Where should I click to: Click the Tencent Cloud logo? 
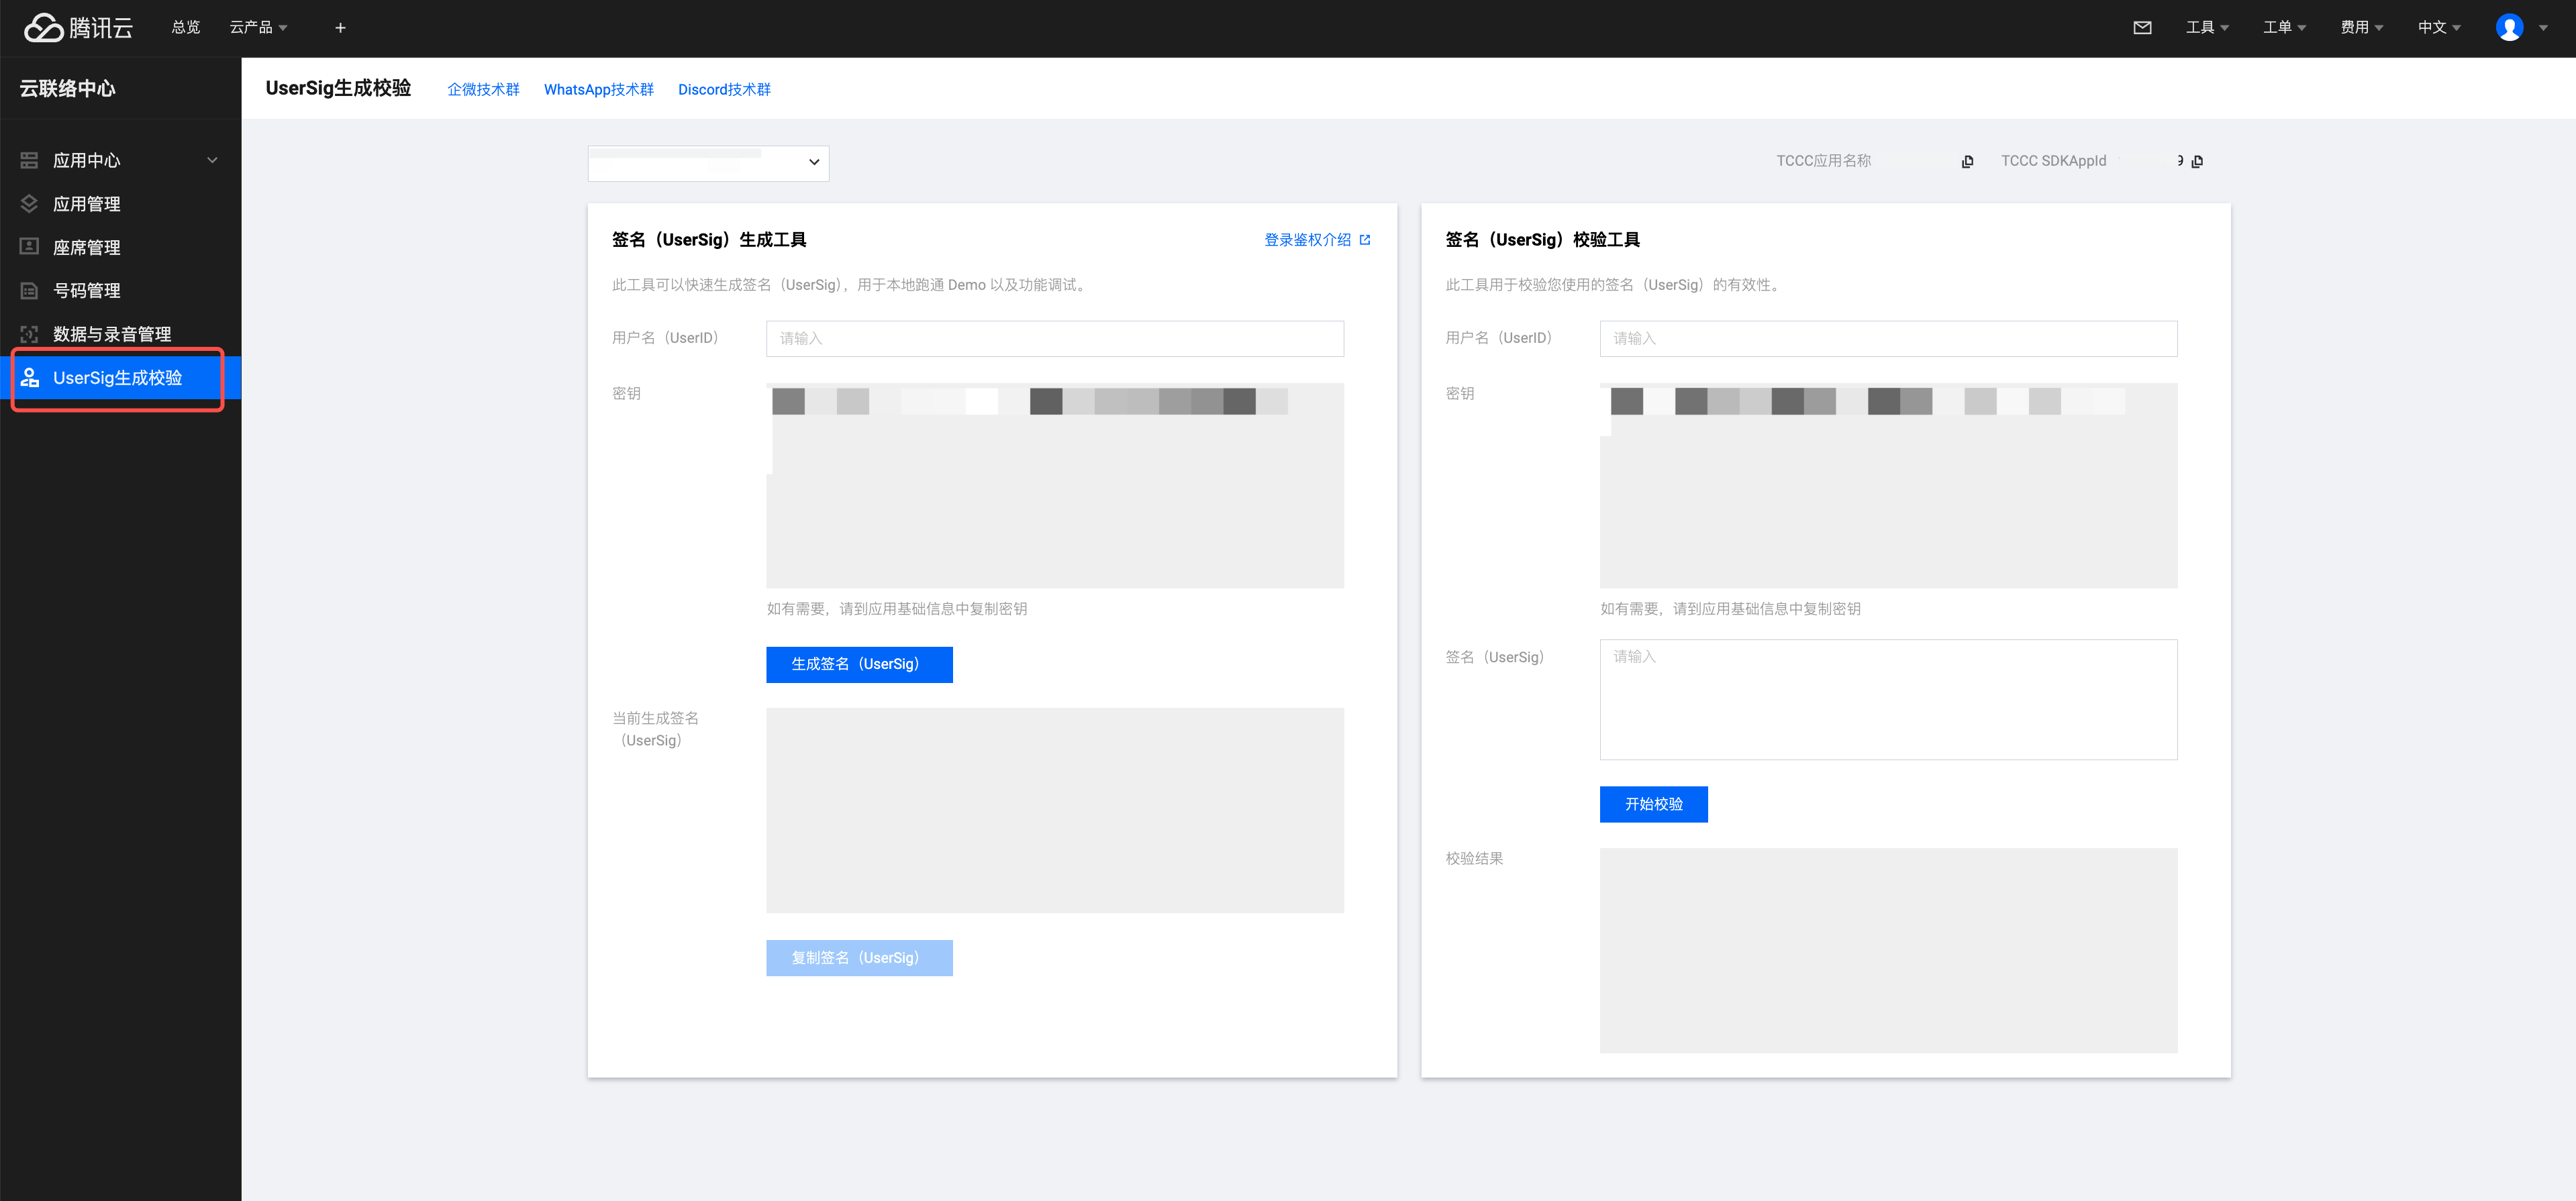[x=78, y=27]
